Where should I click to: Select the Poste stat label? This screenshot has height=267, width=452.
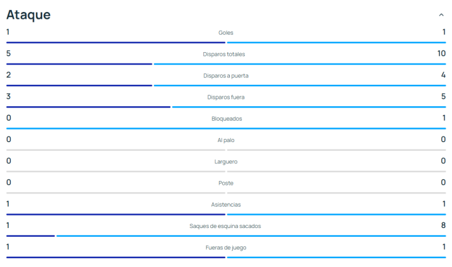coord(226,183)
